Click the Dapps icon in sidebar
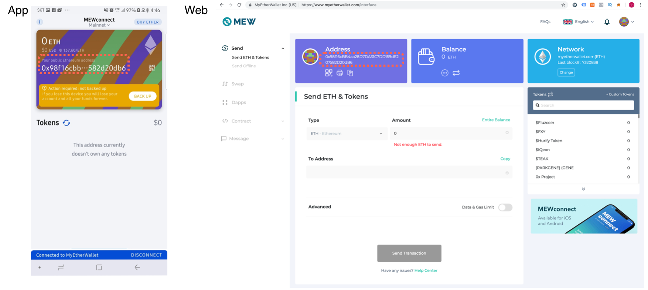 coord(225,103)
